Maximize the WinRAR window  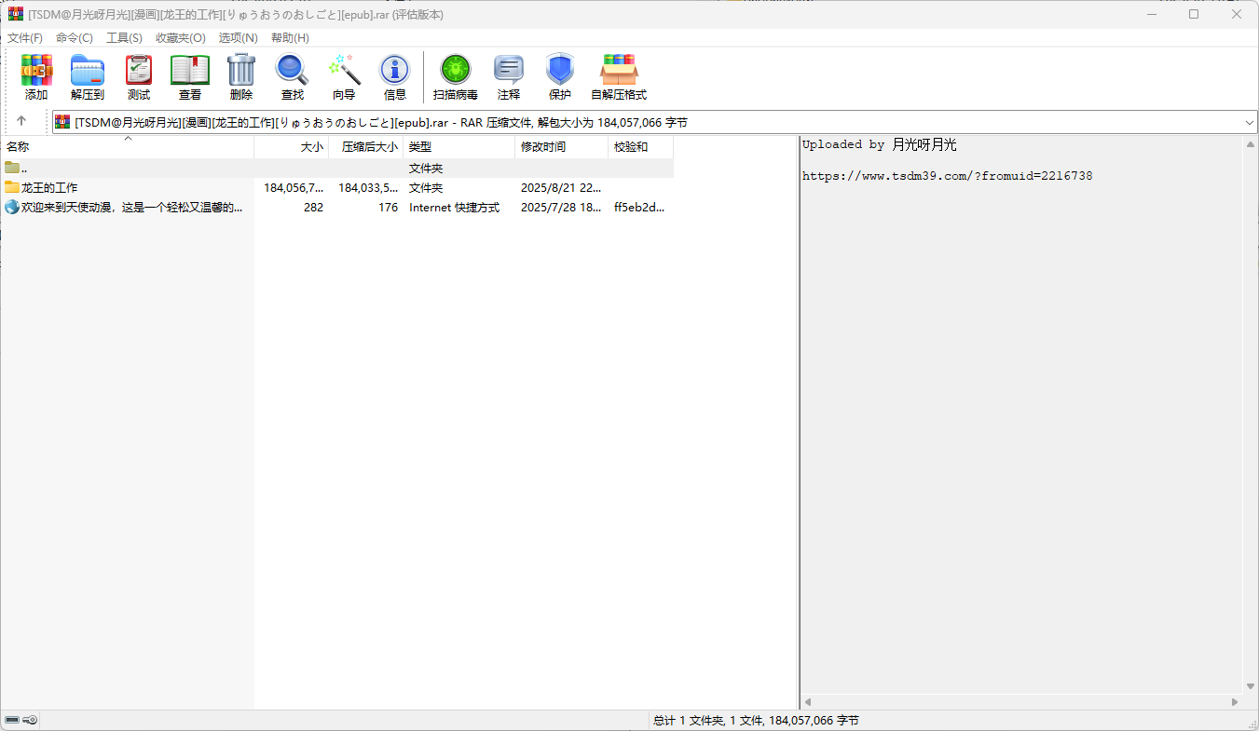(1194, 14)
